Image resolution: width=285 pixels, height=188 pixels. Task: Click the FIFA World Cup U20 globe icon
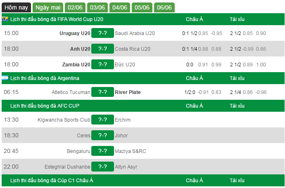point(5,19)
